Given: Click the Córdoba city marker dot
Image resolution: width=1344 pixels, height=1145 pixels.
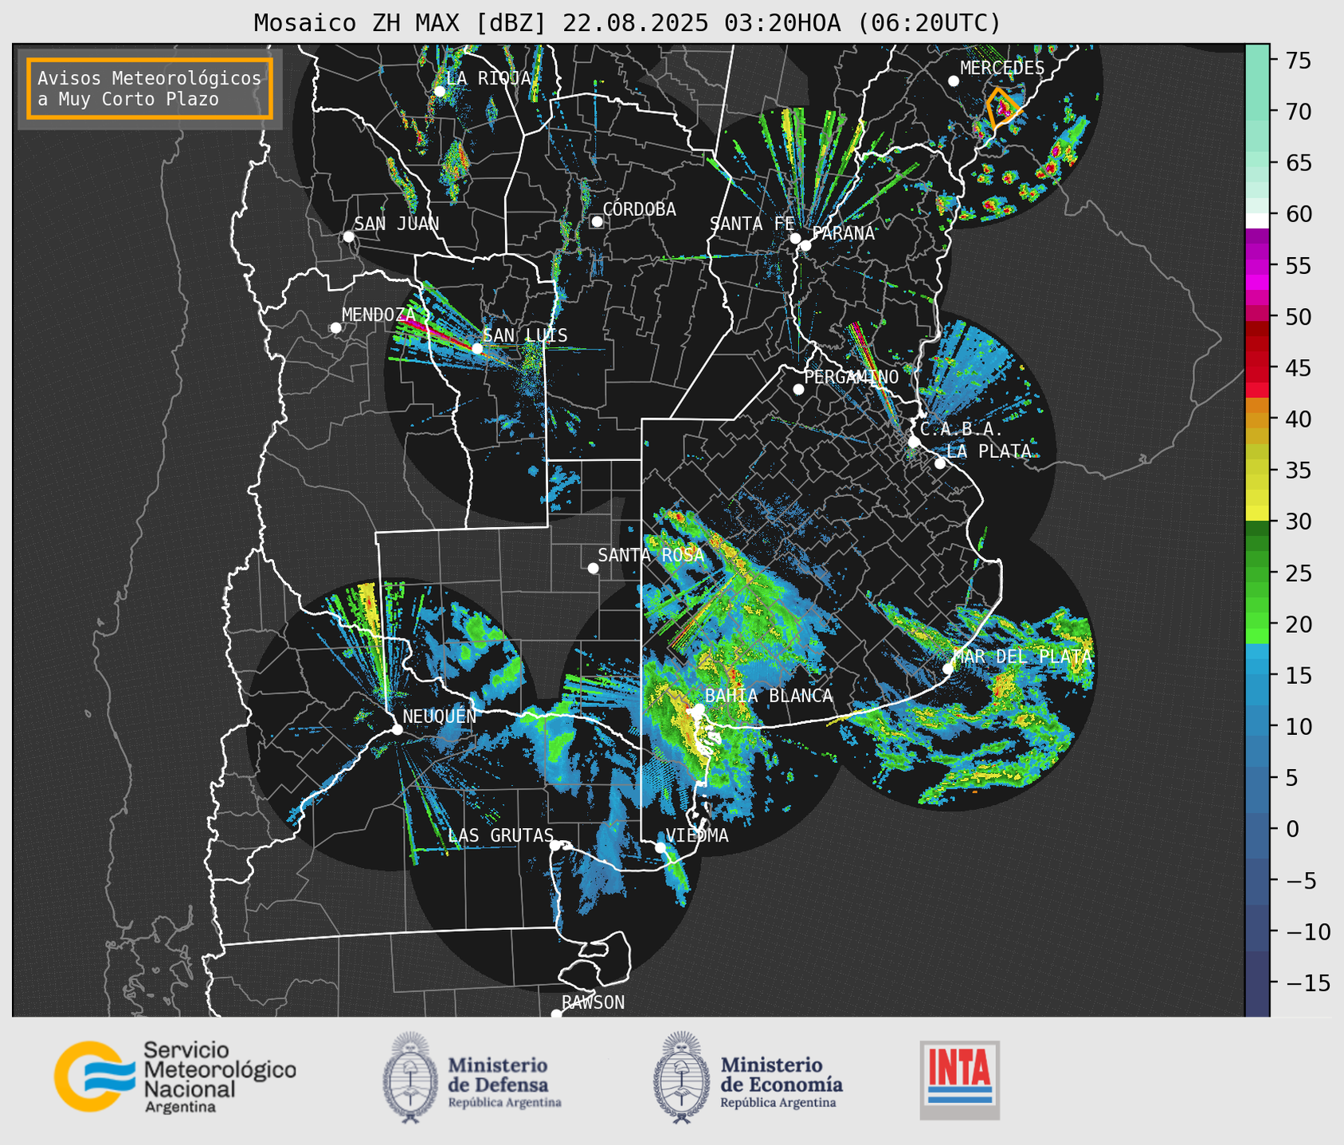Looking at the screenshot, I should pyautogui.click(x=597, y=221).
